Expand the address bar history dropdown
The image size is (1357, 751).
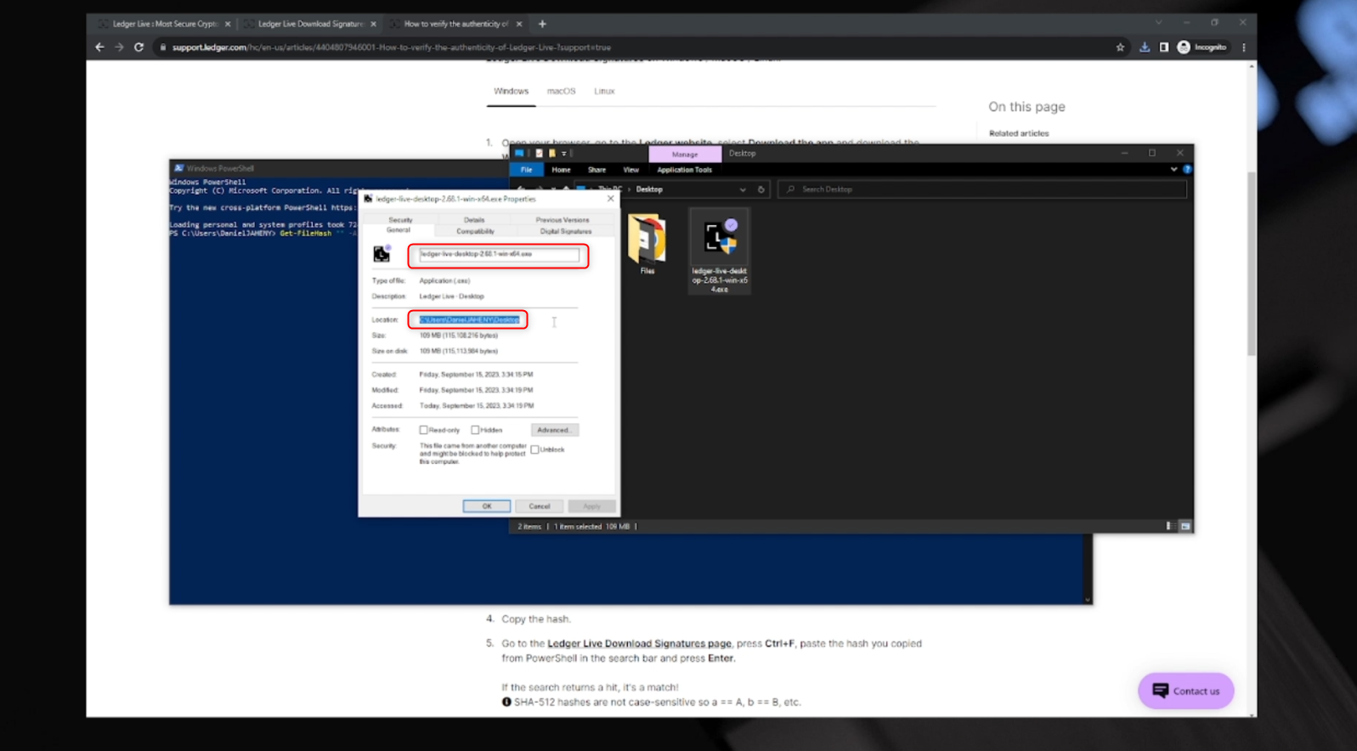click(x=743, y=189)
